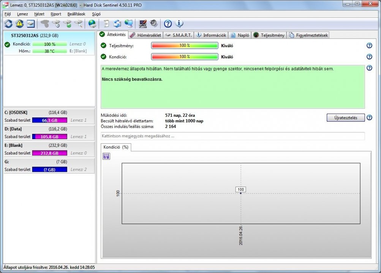Screen dimensions: 381x273
Task: Click the Kattintson megjegyzés megadásához note field
Action: pyautogui.click(x=232, y=136)
